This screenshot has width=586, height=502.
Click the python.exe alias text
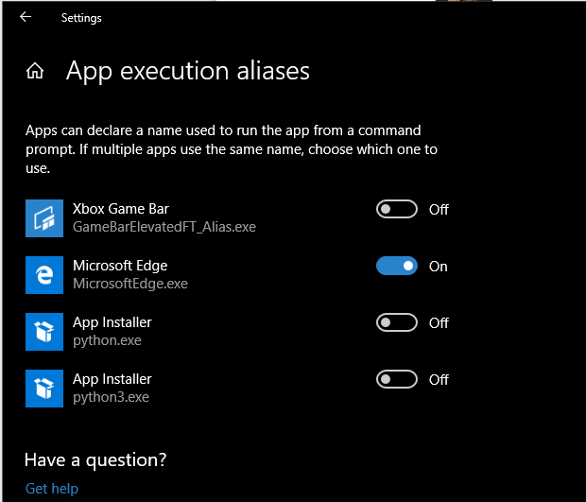pos(107,340)
